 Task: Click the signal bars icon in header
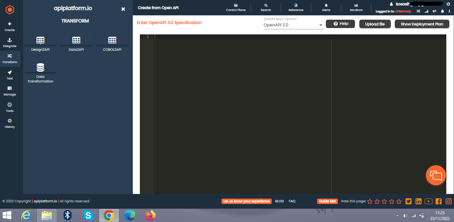426,11
